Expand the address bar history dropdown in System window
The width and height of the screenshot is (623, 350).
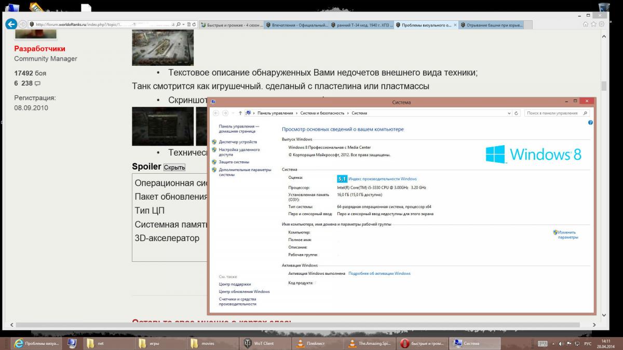509,113
